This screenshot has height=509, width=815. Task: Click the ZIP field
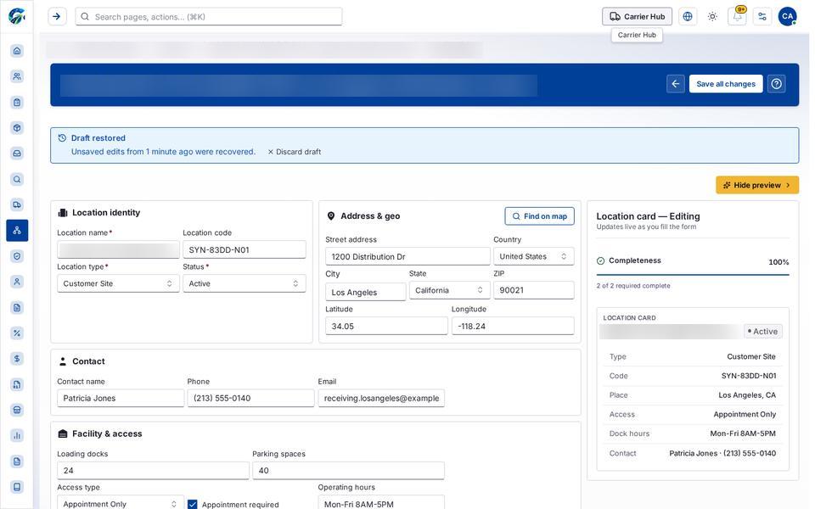534,290
